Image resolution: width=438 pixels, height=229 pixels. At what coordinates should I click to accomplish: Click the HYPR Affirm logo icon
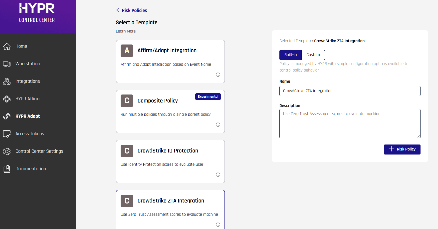[x=7, y=99]
